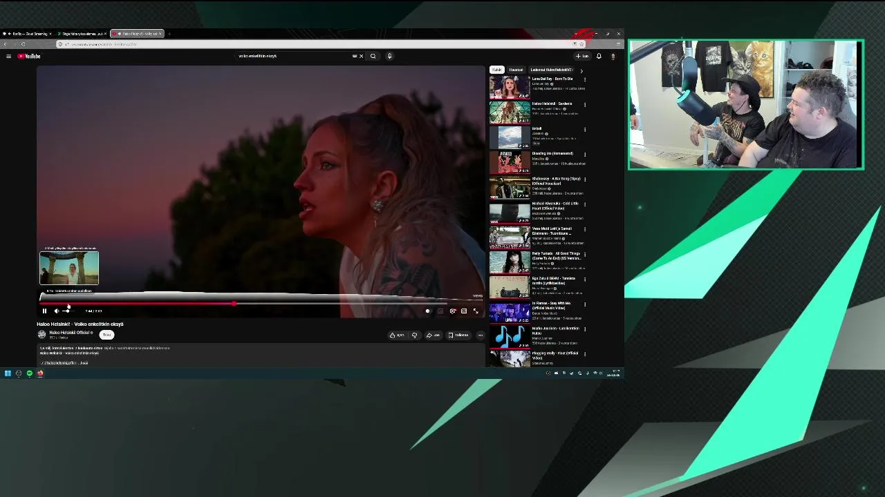
Task: Open more actions ellipsis under video
Action: [481, 335]
